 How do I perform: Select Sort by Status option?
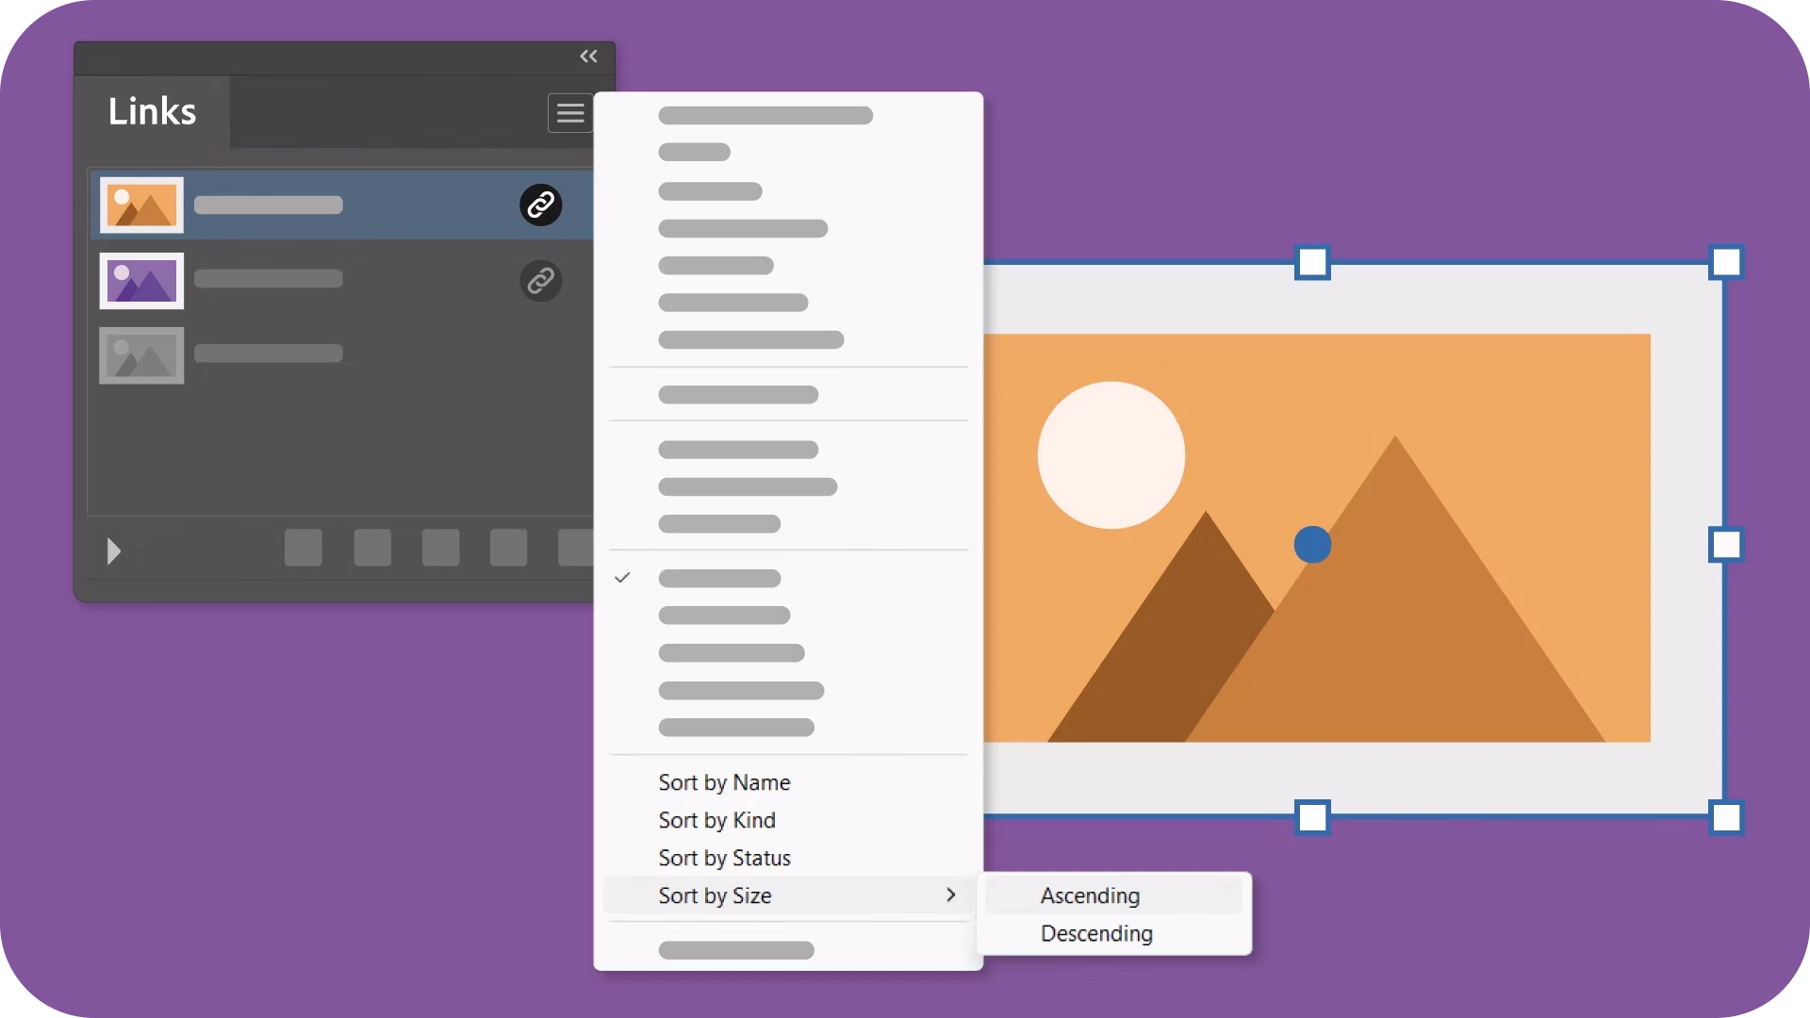coord(724,858)
